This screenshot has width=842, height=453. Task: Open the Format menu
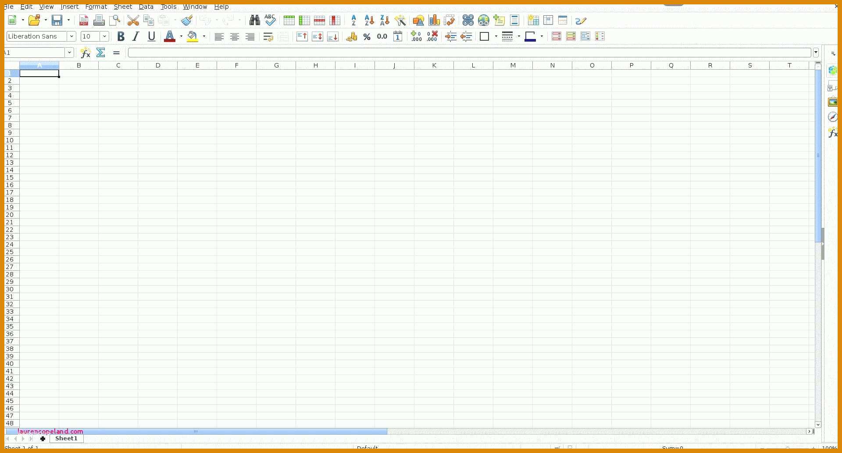click(96, 7)
